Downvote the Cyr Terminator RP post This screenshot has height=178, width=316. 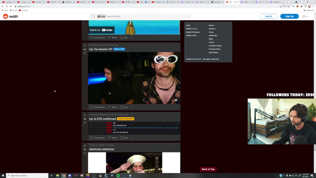click(85, 53)
